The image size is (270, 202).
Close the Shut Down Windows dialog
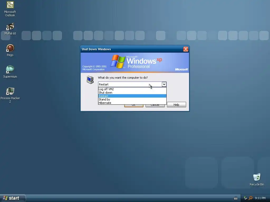[186, 49]
